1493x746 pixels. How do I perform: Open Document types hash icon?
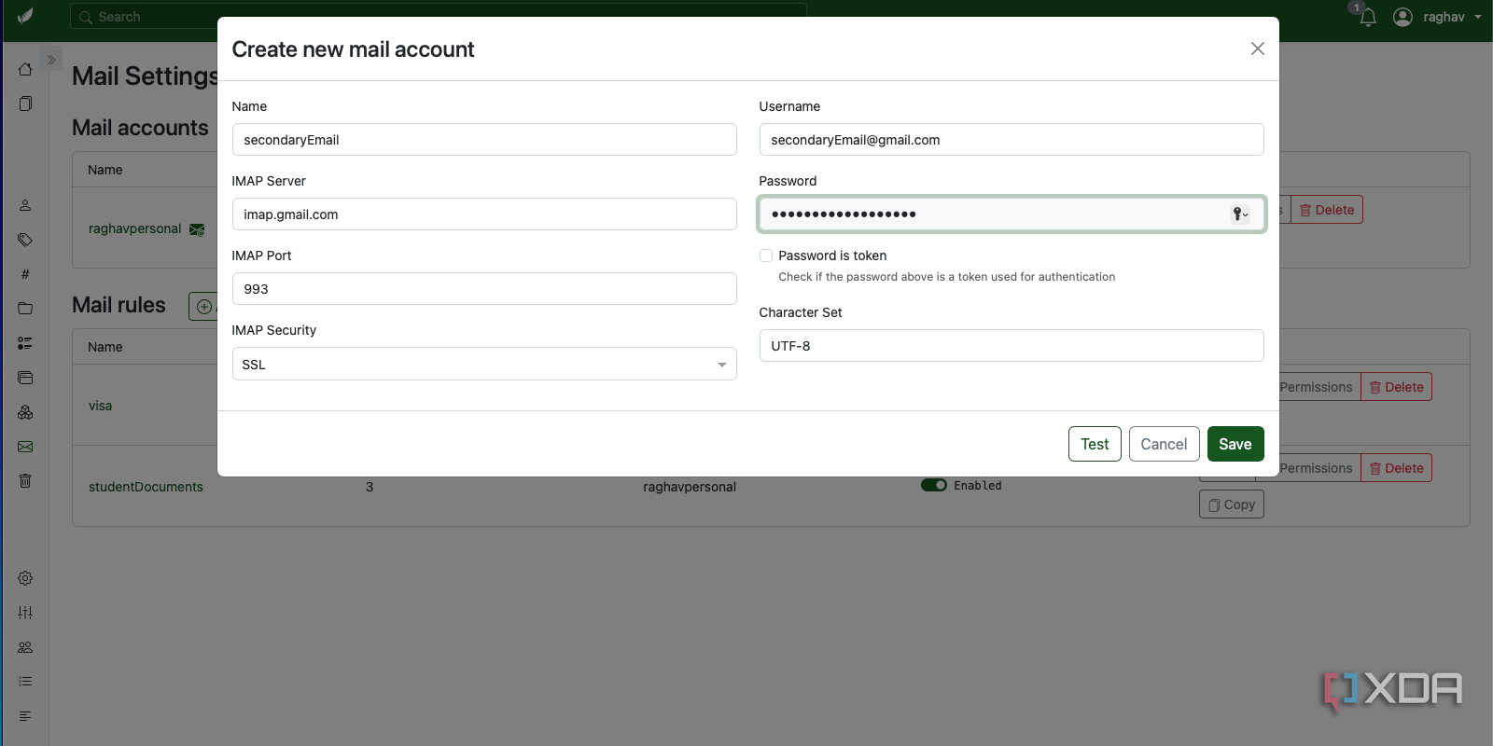click(x=25, y=274)
